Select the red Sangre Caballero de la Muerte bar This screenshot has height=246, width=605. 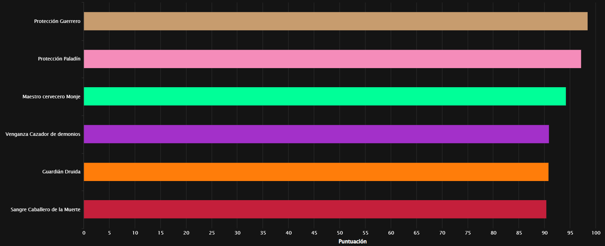(315, 209)
